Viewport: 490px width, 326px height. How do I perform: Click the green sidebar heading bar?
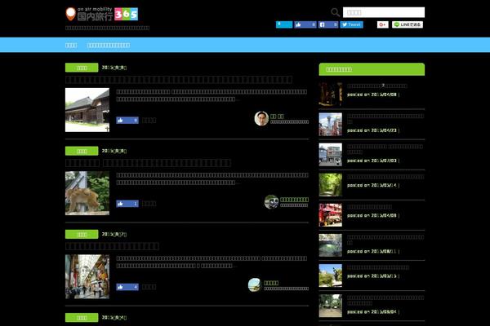(x=372, y=69)
